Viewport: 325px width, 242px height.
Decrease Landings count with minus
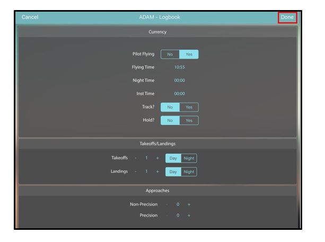(135, 172)
